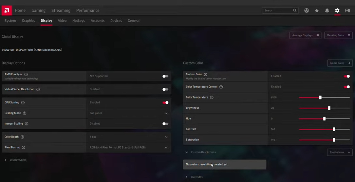
Task: Disable Custom Color toggle
Action: point(347,76)
